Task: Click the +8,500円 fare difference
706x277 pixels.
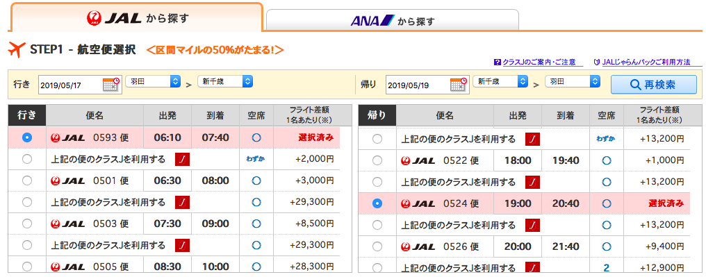Action: [314, 224]
